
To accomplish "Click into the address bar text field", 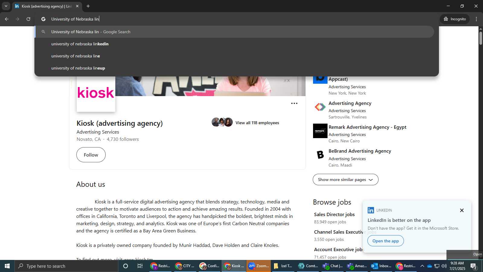I will (235, 19).
